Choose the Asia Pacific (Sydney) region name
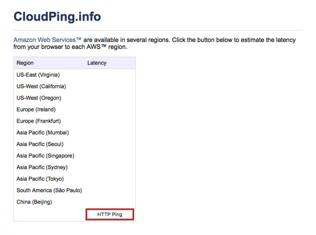 pyautogui.click(x=42, y=167)
